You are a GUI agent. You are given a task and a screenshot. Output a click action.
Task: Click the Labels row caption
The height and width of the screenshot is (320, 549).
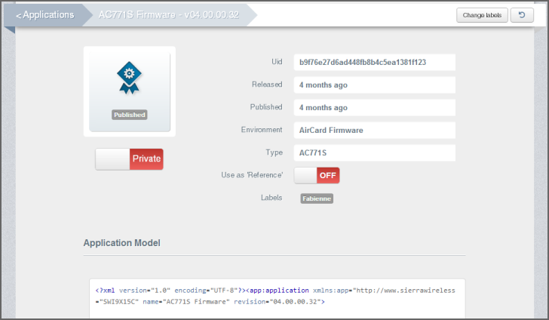pos(271,198)
